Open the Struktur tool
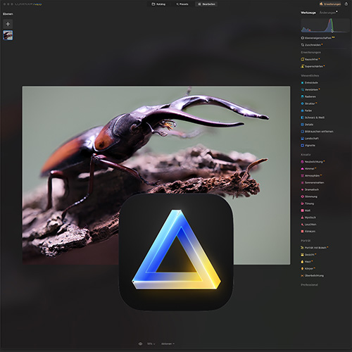The width and height of the screenshot is (352, 352). [x=309, y=103]
